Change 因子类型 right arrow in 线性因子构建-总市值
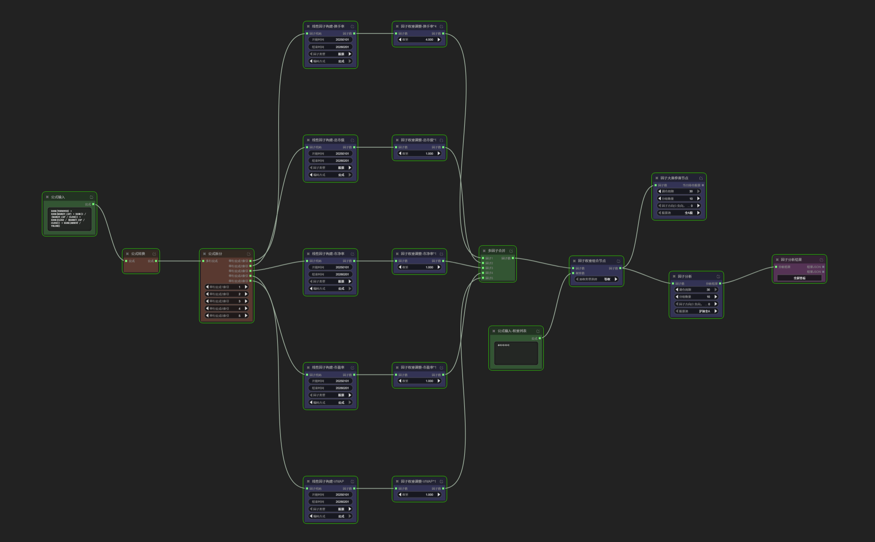875x542 pixels. point(350,168)
